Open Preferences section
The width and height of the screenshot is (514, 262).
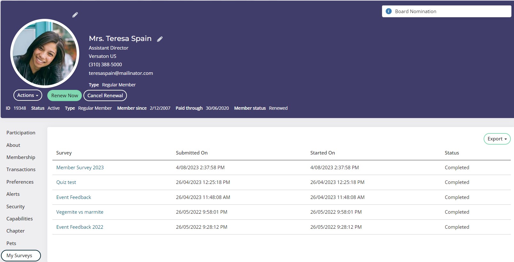[x=20, y=182]
